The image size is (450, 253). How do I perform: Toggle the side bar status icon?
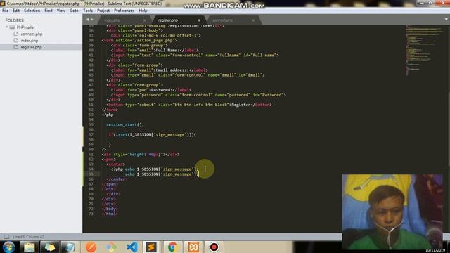[6, 237]
